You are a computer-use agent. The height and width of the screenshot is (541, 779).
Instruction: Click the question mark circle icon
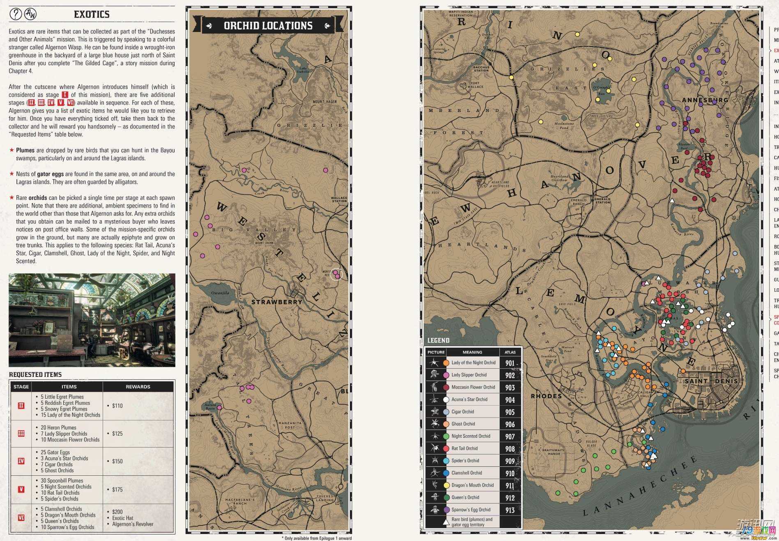[x=16, y=14]
